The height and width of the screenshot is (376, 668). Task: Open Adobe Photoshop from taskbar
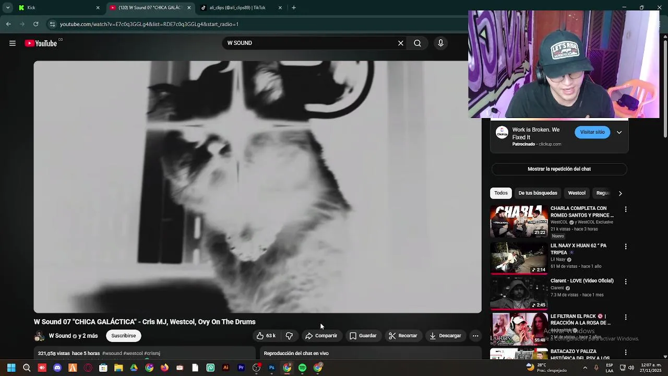click(x=271, y=368)
